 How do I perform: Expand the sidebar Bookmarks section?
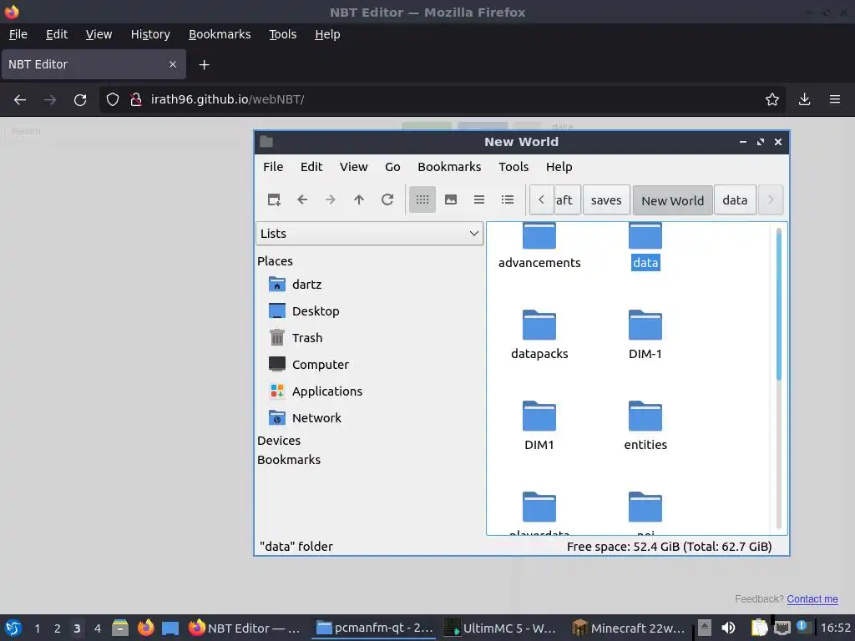[288, 460]
